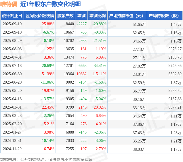Click date cell 2025-09-10

coord(12,32)
